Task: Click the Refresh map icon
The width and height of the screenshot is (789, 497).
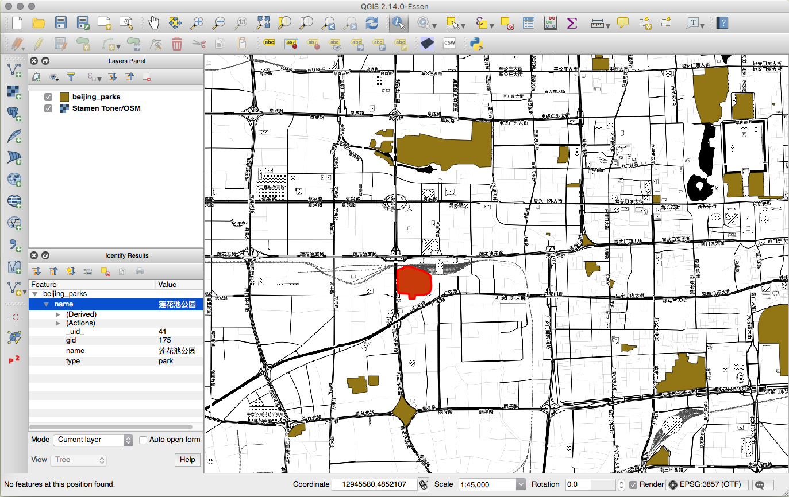Action: [x=372, y=23]
